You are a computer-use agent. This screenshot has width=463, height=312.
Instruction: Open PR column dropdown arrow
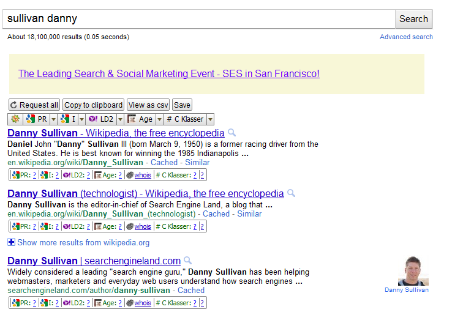tap(53, 119)
